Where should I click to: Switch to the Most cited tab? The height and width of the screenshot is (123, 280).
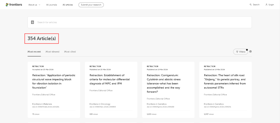[x=70, y=52]
